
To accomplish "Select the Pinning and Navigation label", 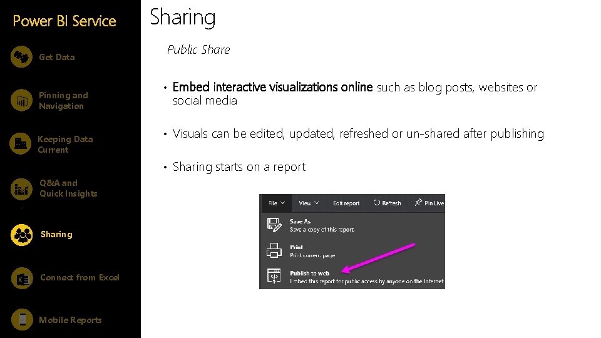I will tap(63, 101).
